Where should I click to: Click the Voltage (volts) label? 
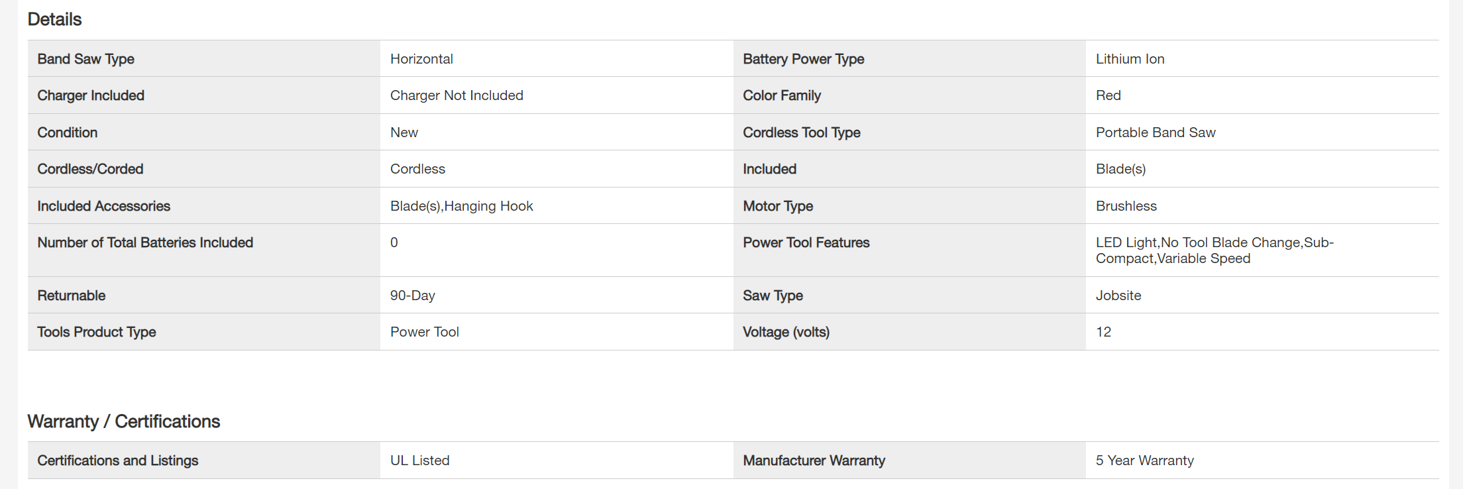(x=786, y=332)
